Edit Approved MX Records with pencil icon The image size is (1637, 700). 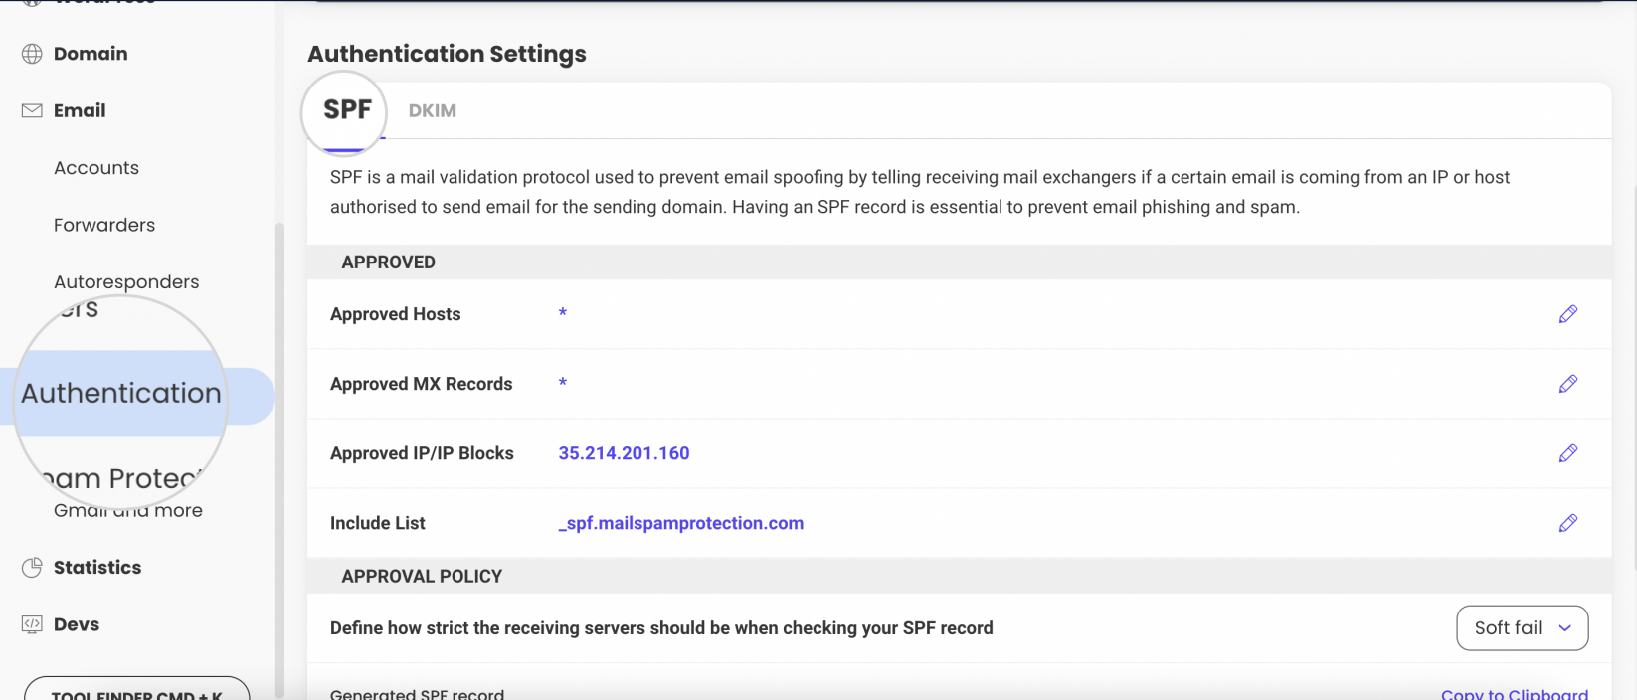click(x=1568, y=384)
